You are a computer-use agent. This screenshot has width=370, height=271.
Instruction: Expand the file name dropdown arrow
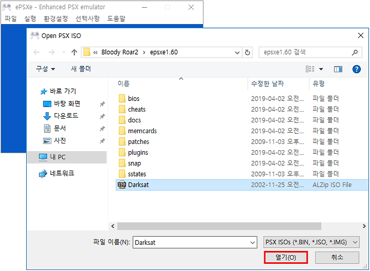(x=253, y=243)
